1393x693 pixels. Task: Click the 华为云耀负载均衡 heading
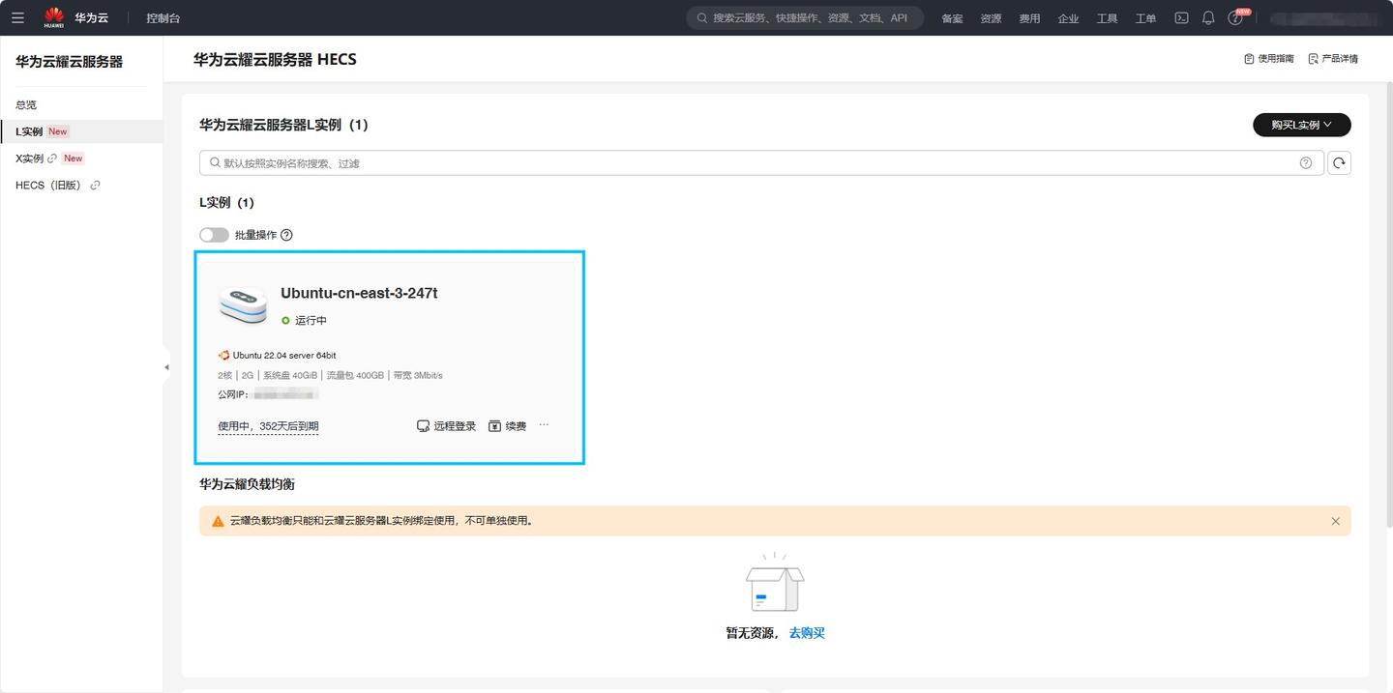[x=247, y=484]
